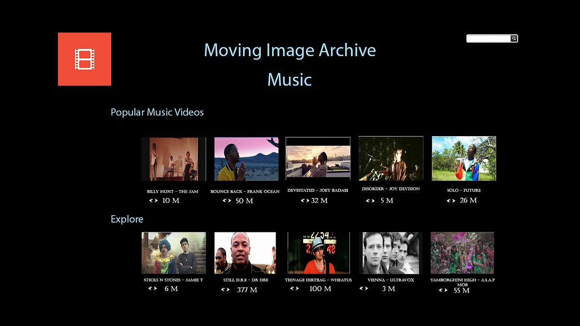This screenshot has height=326, width=580.
Task: Click the orange film strip logo
Action: 85,59
